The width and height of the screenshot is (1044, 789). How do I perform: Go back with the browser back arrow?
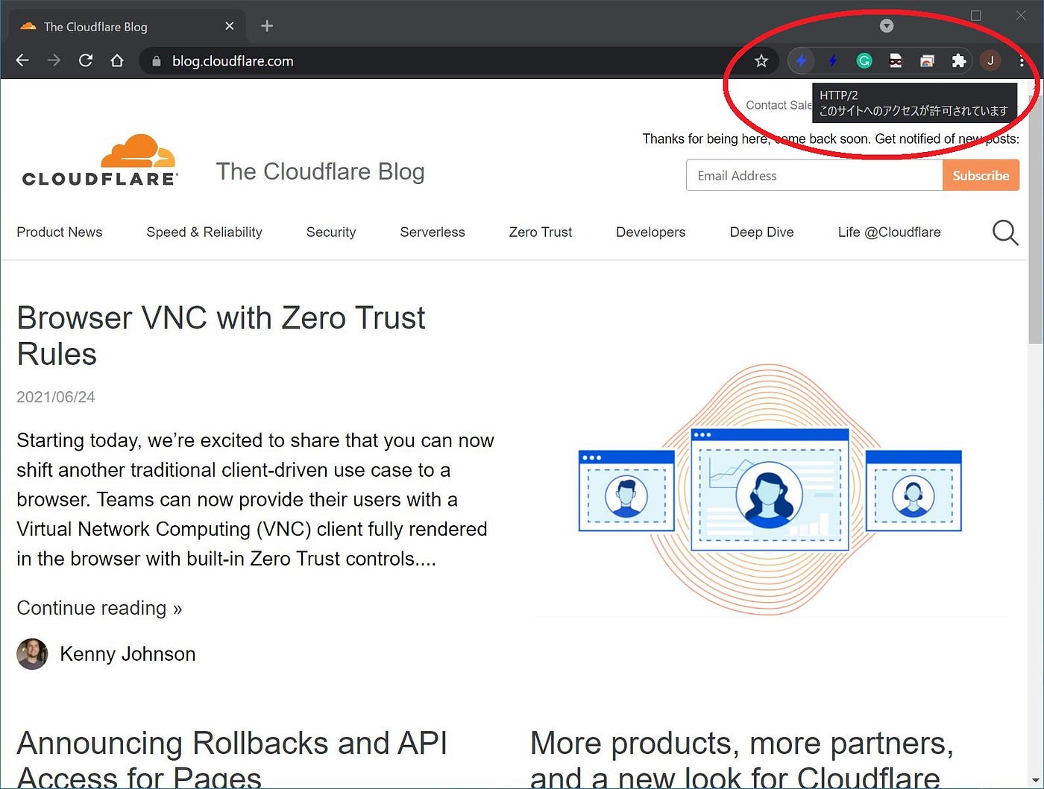tap(22, 60)
